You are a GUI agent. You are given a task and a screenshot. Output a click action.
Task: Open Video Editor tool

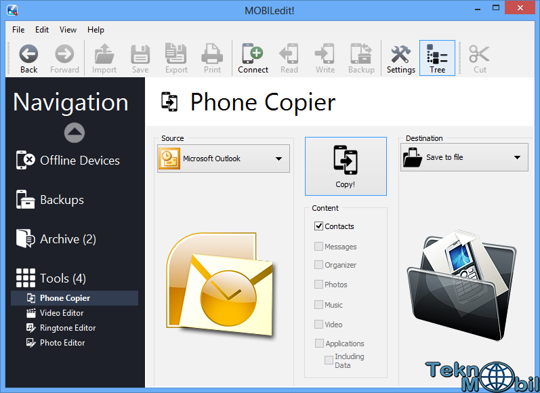(x=55, y=313)
